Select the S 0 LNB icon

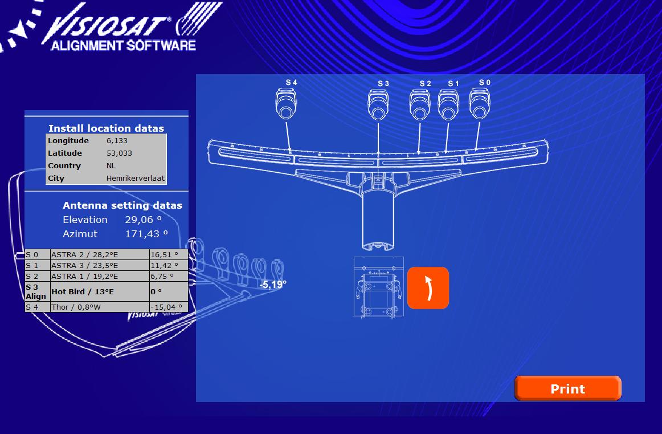pyautogui.click(x=480, y=104)
